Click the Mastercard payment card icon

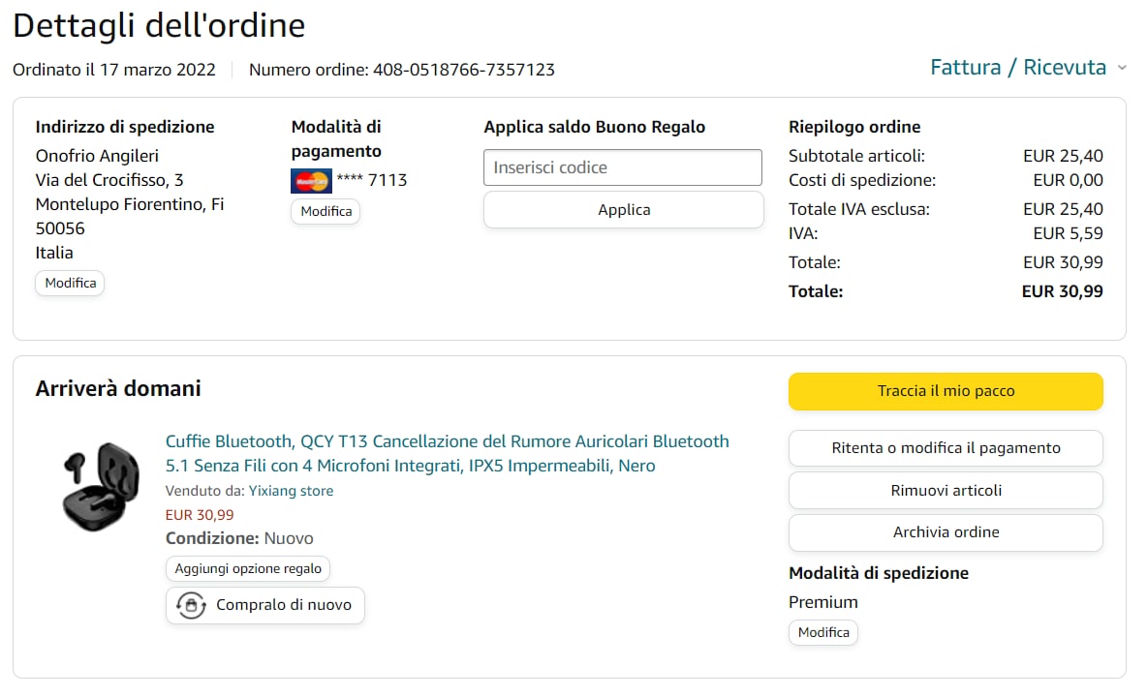click(311, 181)
